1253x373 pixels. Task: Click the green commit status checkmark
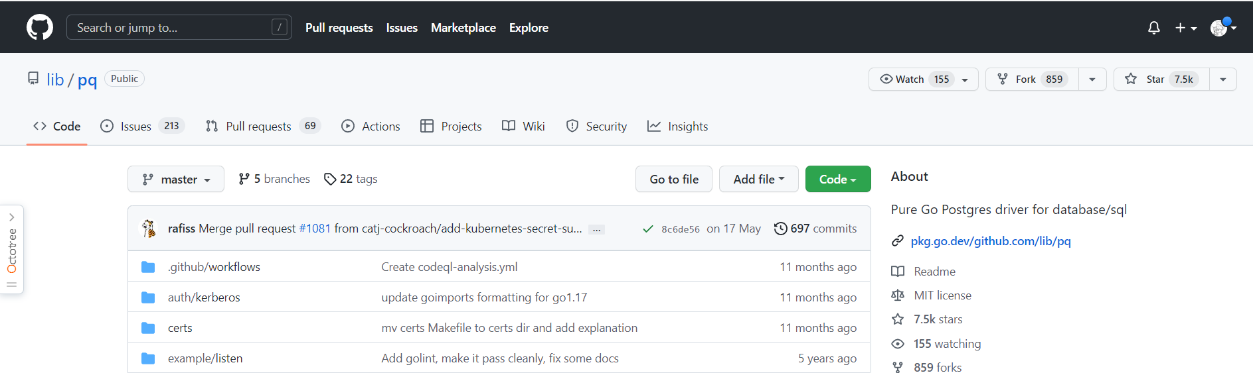tap(647, 229)
